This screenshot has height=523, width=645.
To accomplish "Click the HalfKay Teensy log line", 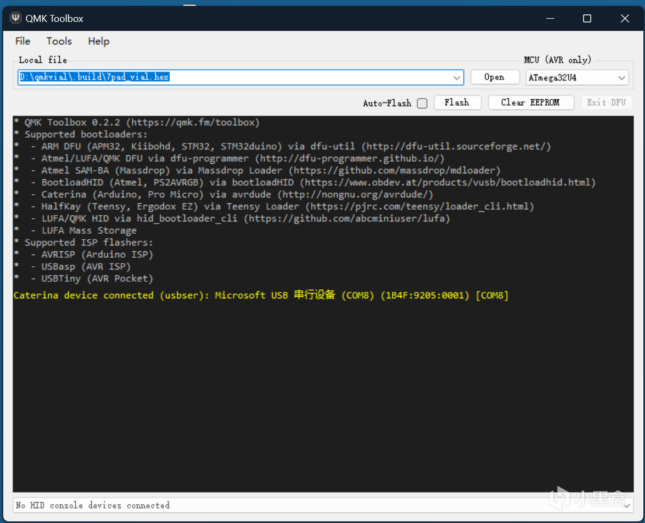I will 274,207.
